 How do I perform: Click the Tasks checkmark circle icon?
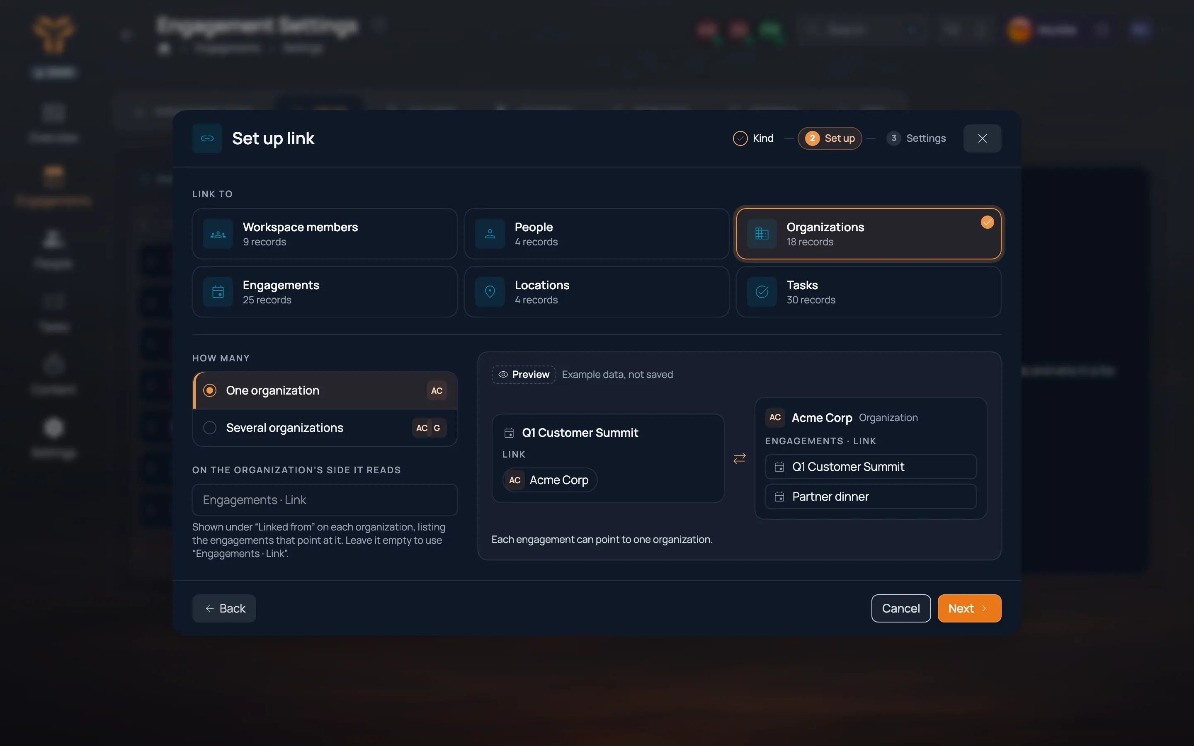762,292
